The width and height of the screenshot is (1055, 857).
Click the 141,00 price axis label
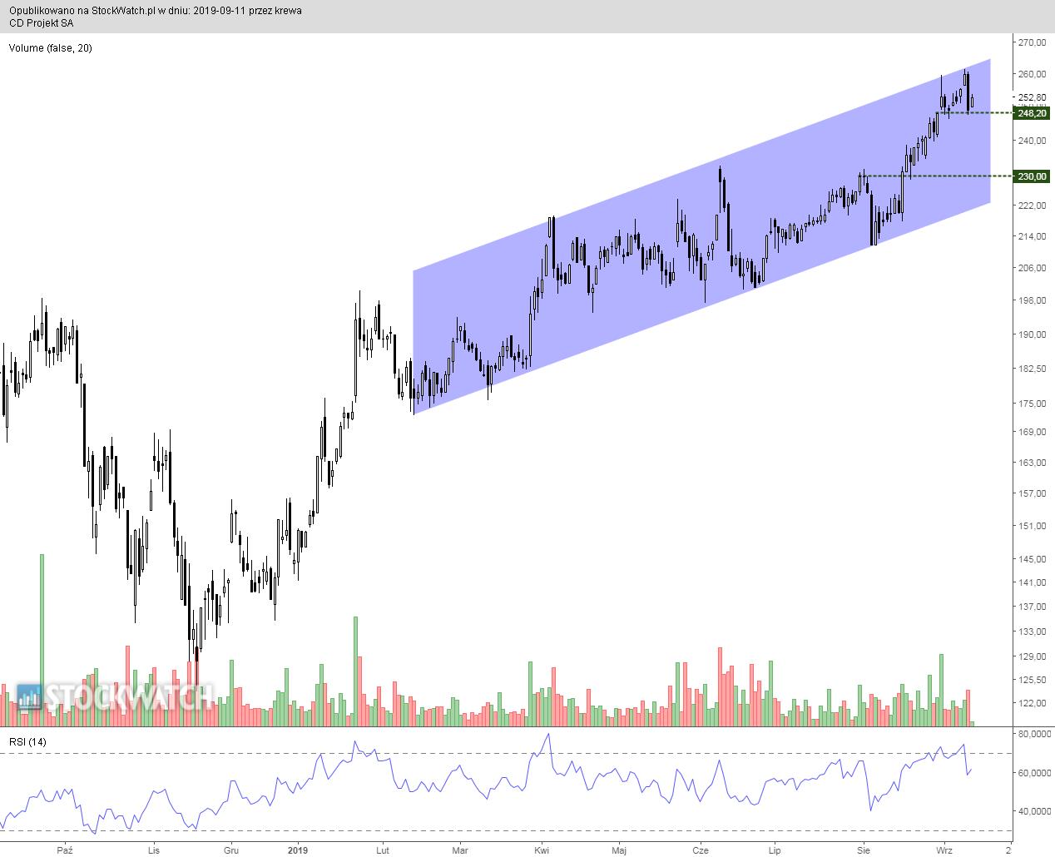point(1033,582)
